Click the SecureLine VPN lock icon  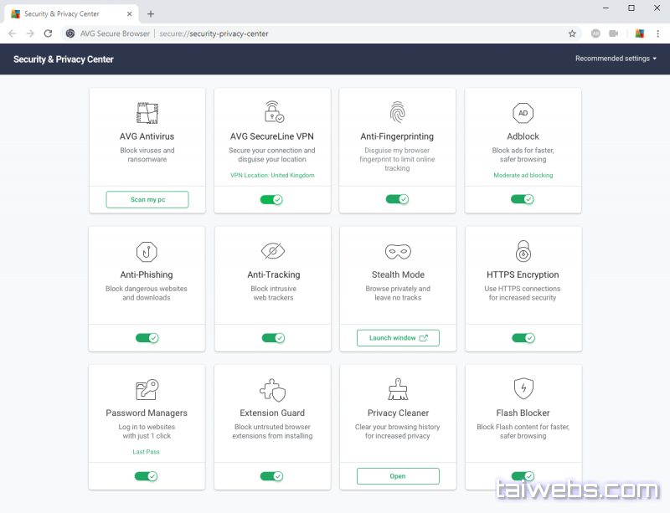tap(273, 112)
